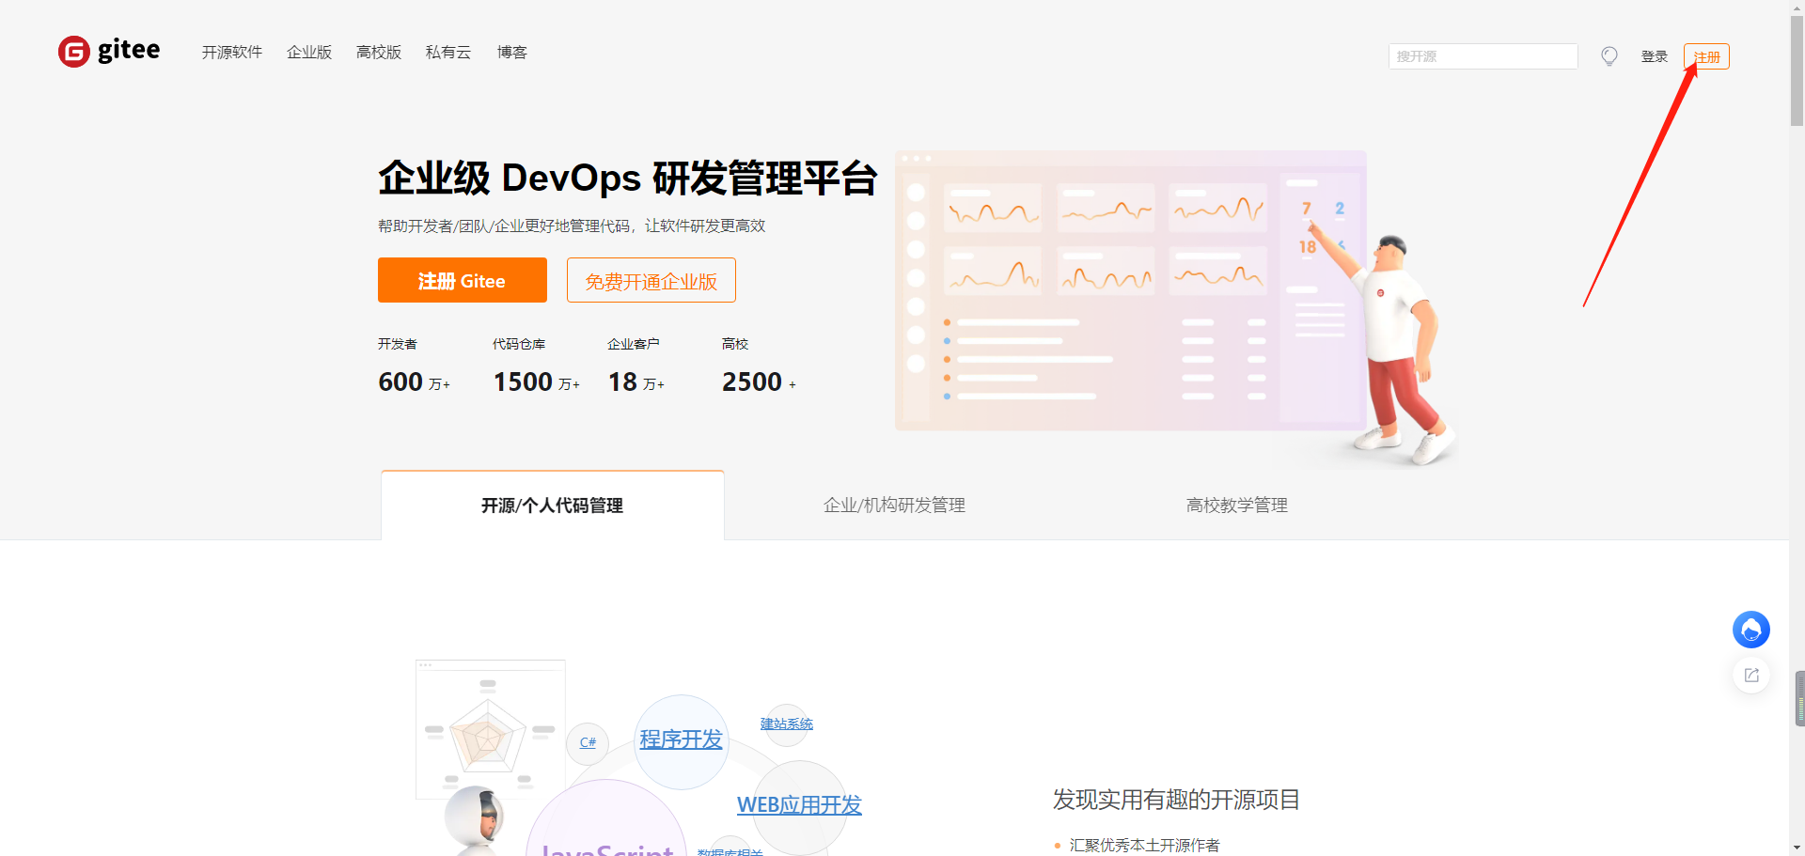
Task: Click the Gitee logo
Action: (x=109, y=51)
